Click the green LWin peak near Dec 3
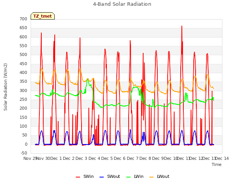 coord(88,79)
